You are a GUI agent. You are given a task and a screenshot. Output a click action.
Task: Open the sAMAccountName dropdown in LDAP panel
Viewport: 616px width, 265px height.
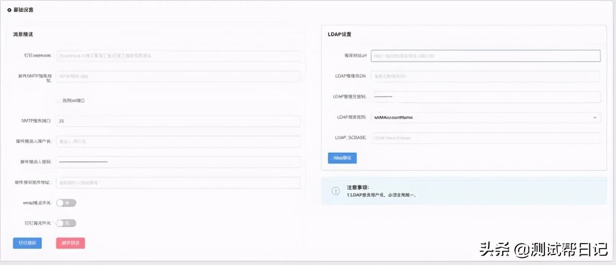486,117
